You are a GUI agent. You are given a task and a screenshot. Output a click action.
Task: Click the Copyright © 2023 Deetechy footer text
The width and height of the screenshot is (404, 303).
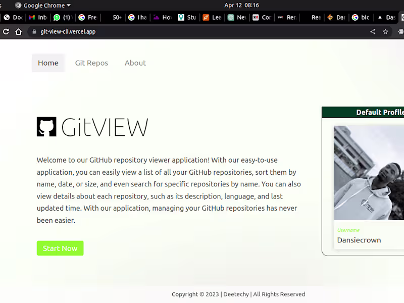(238, 294)
